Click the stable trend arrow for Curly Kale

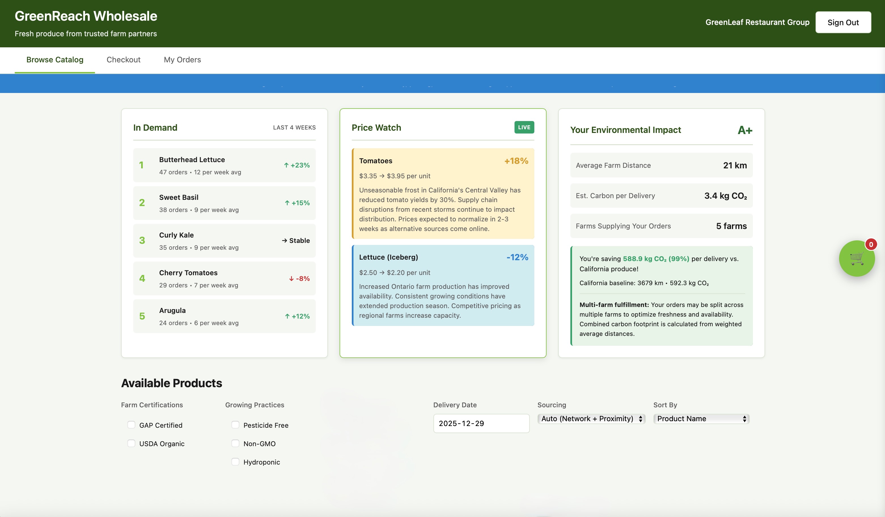[284, 240]
